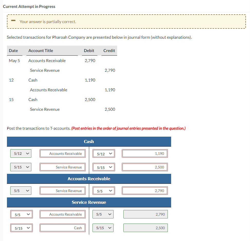The image size is (250, 241).
Task: Expand the 5/15 dropdown on Service Revenue credit side
Action: click(103, 228)
